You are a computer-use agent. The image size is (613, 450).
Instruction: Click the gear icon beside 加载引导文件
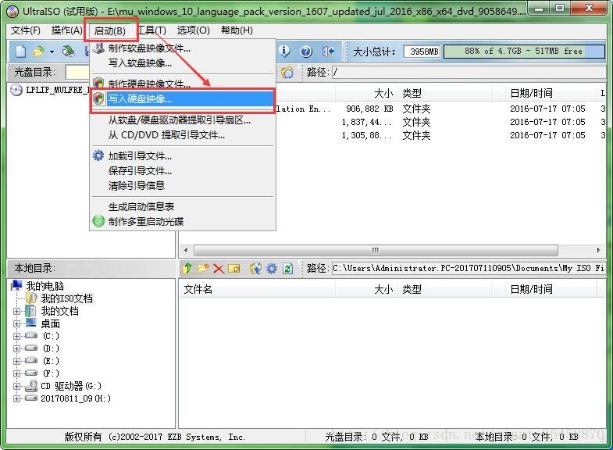click(98, 155)
